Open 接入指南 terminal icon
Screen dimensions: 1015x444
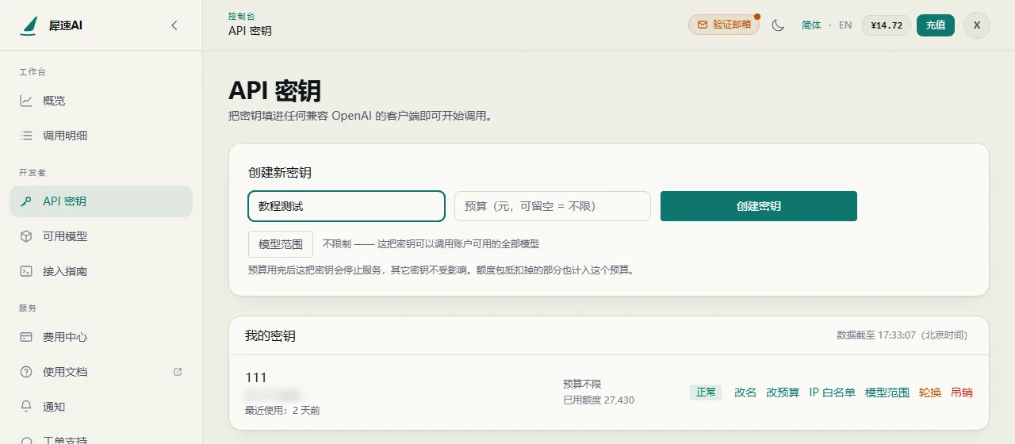(x=26, y=271)
